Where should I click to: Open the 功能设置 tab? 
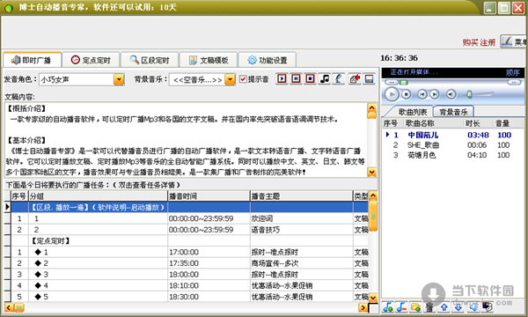tap(268, 60)
